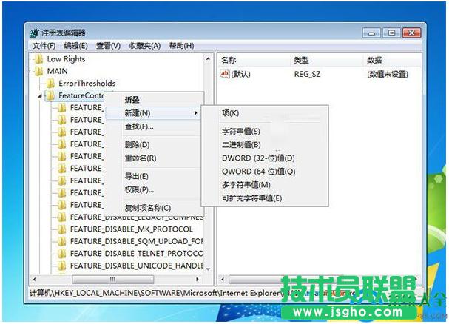Select the (默认) value name
The image size is (449, 324).
pyautogui.click(x=240, y=75)
